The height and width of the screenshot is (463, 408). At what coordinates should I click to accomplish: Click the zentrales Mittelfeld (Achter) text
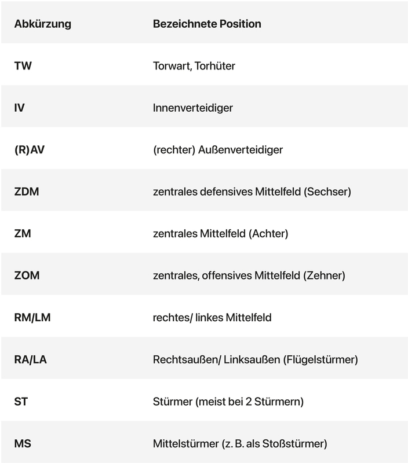click(x=220, y=234)
